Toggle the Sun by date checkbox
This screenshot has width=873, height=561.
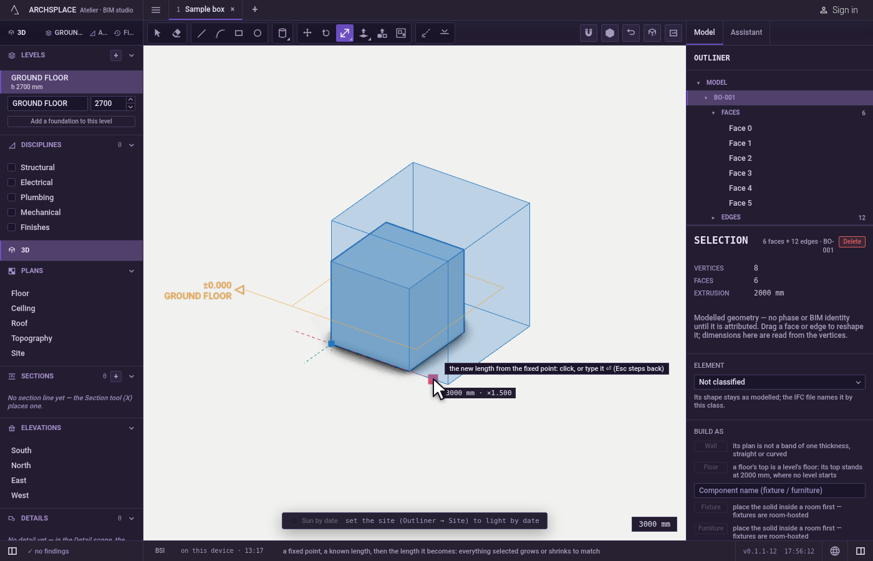(x=294, y=521)
